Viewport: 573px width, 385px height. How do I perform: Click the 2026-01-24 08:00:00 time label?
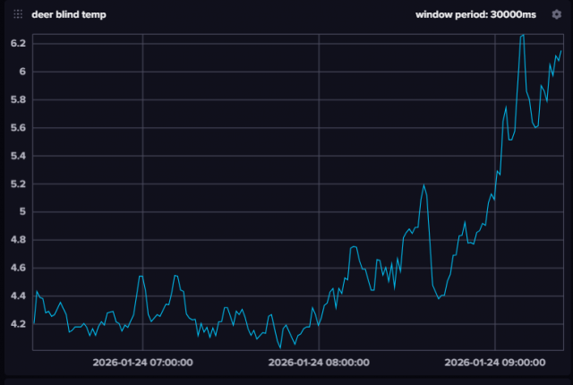coord(319,363)
